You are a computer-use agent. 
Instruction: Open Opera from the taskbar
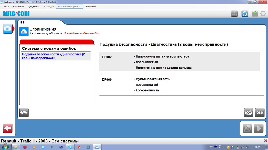pyautogui.click(x=25, y=147)
